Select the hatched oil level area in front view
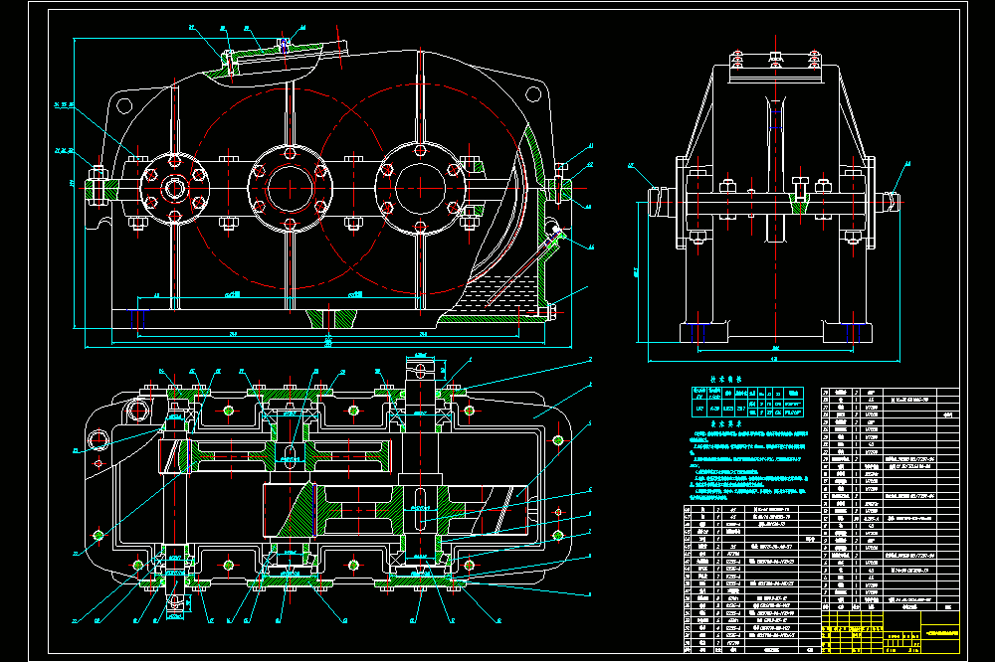The width and height of the screenshot is (995, 662). tap(495, 293)
